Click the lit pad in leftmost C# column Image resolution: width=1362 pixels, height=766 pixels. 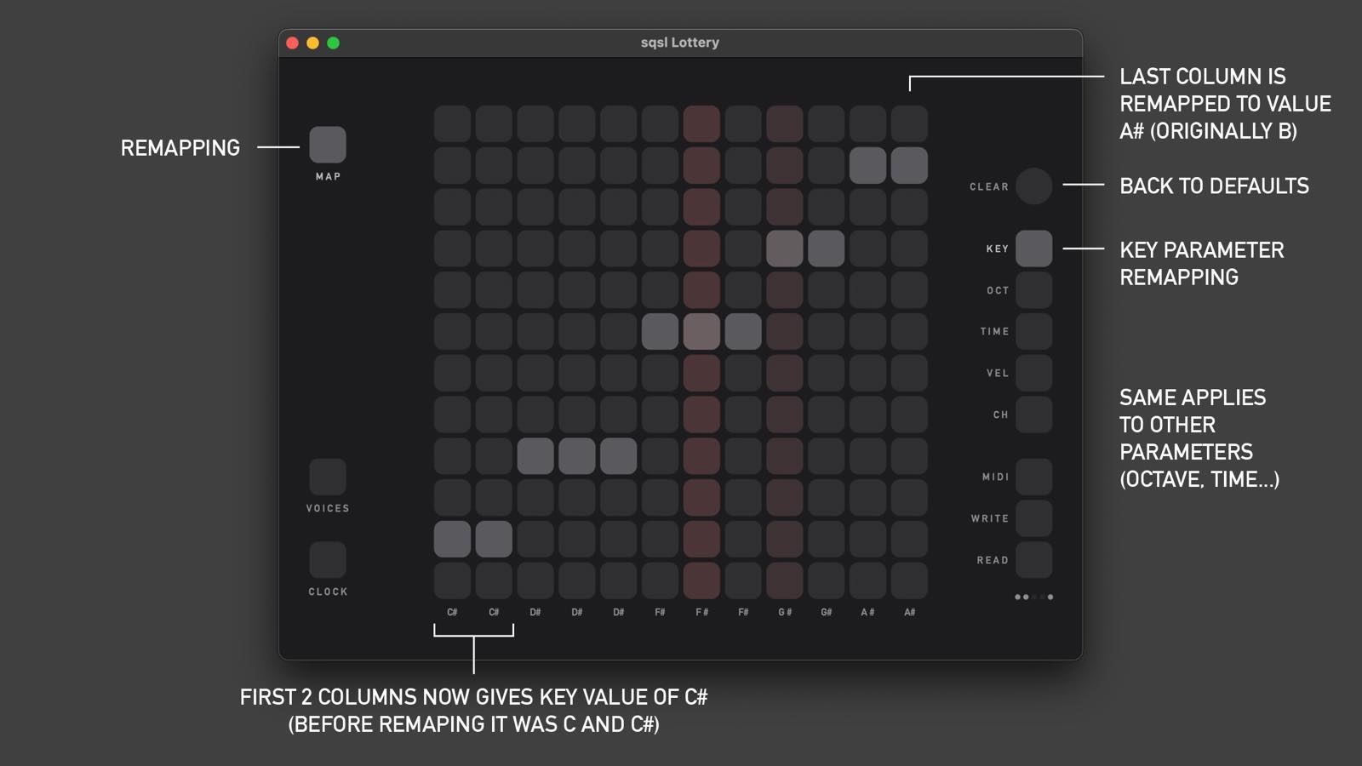tap(452, 540)
